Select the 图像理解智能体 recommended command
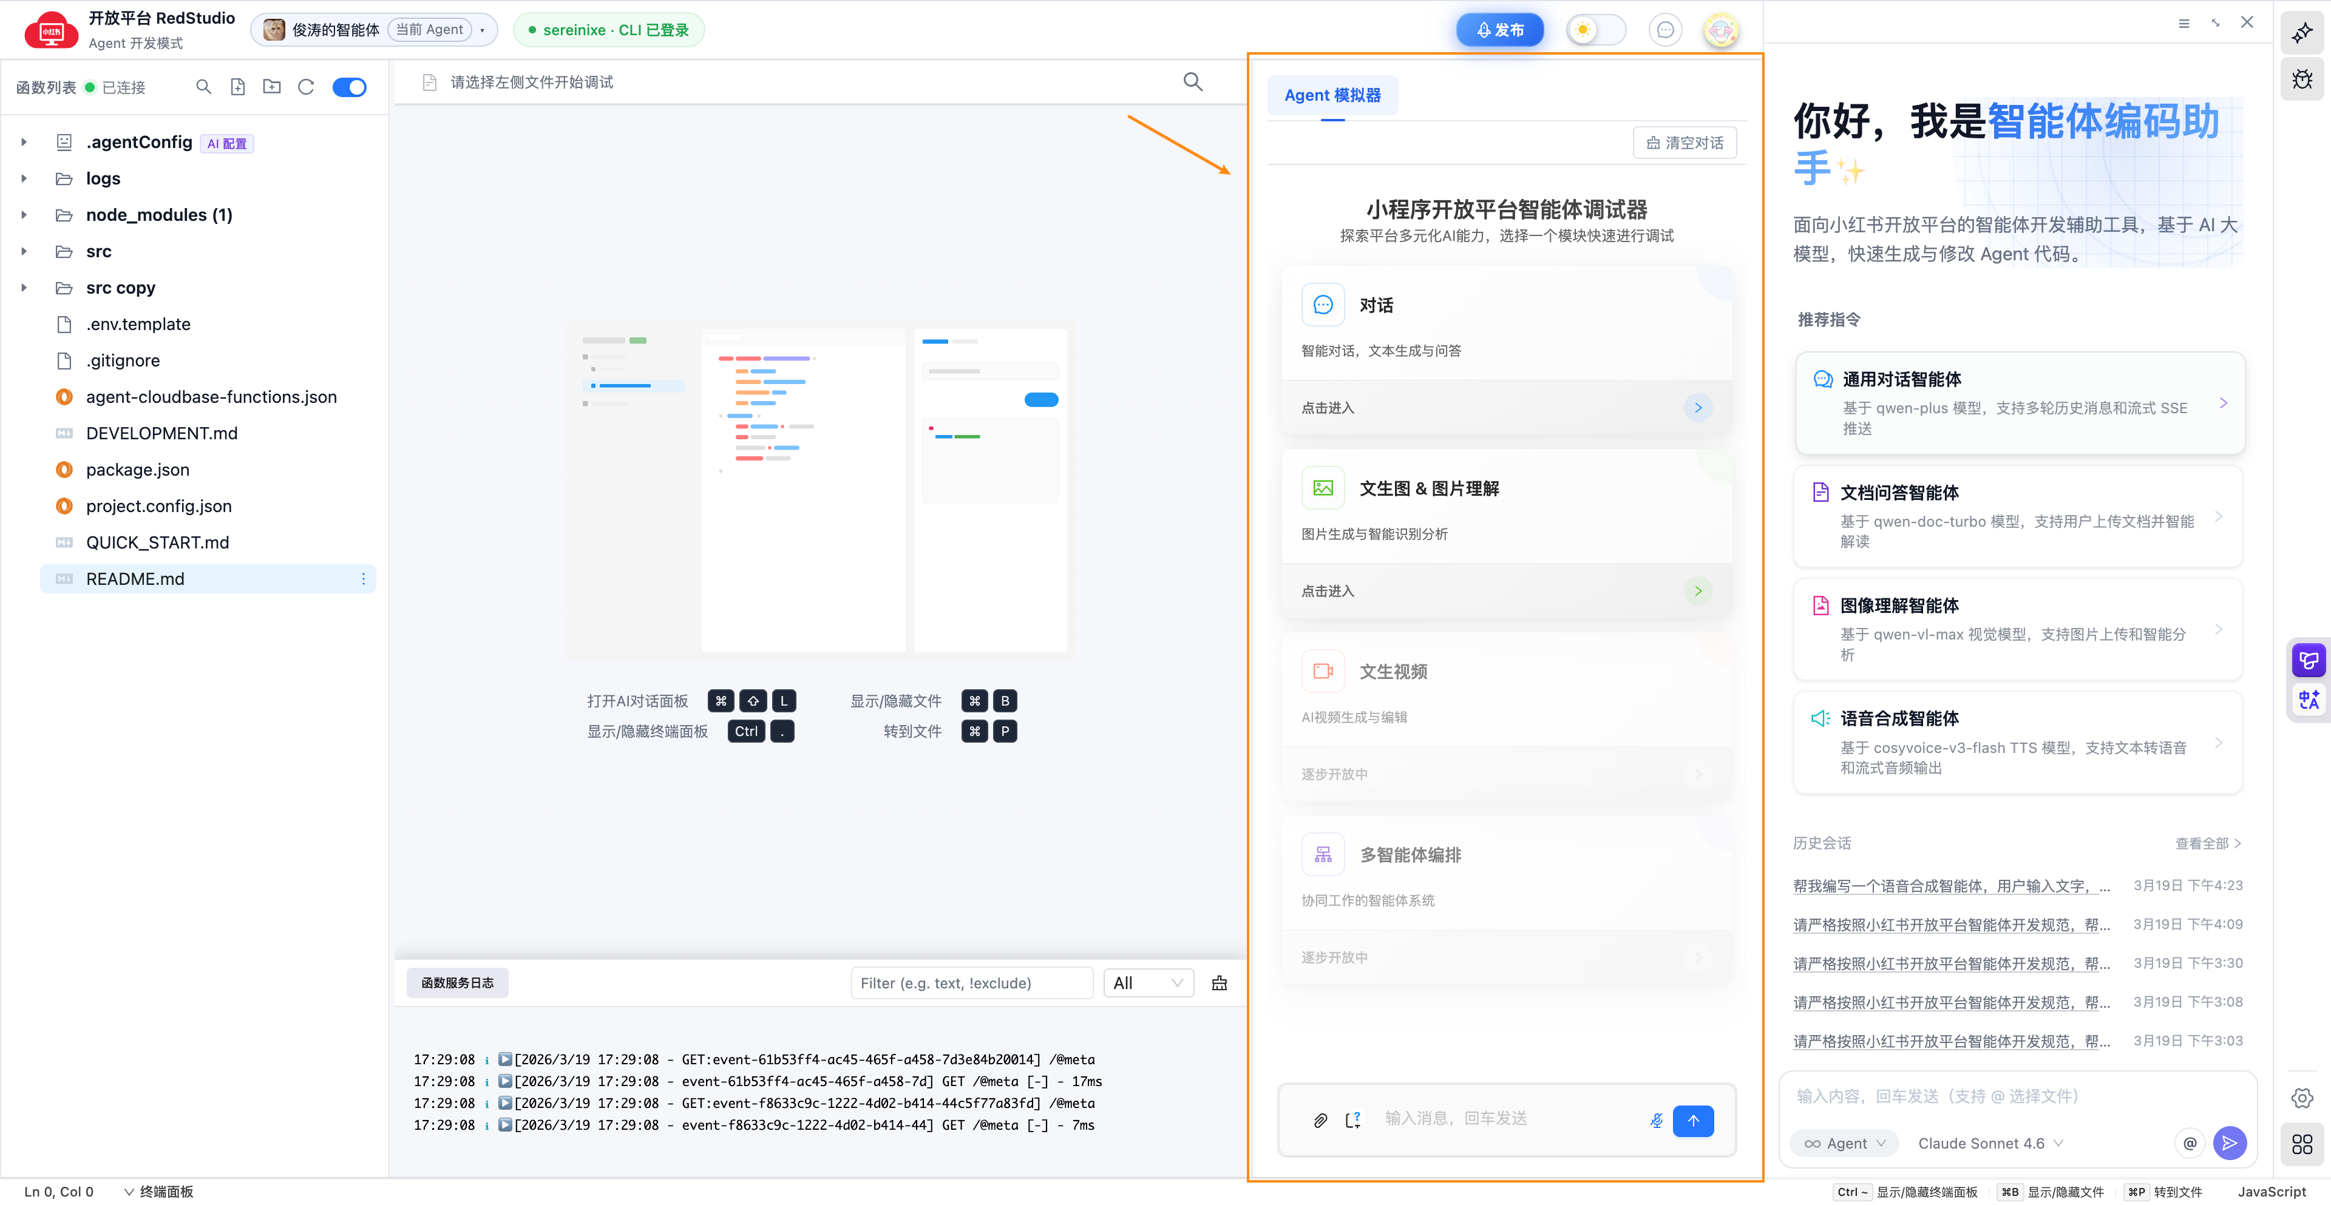 pos(2018,630)
